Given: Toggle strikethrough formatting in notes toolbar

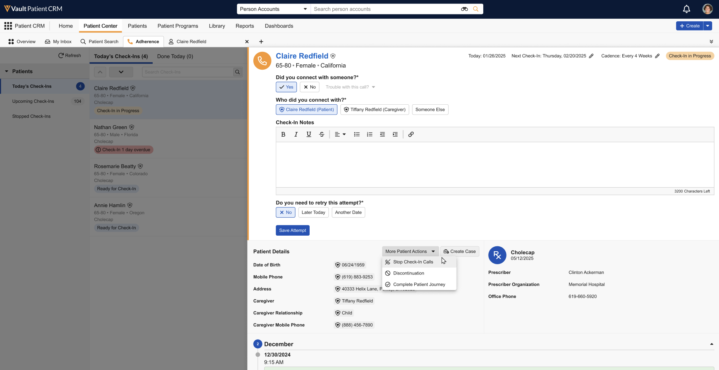Looking at the screenshot, I should pos(321,134).
